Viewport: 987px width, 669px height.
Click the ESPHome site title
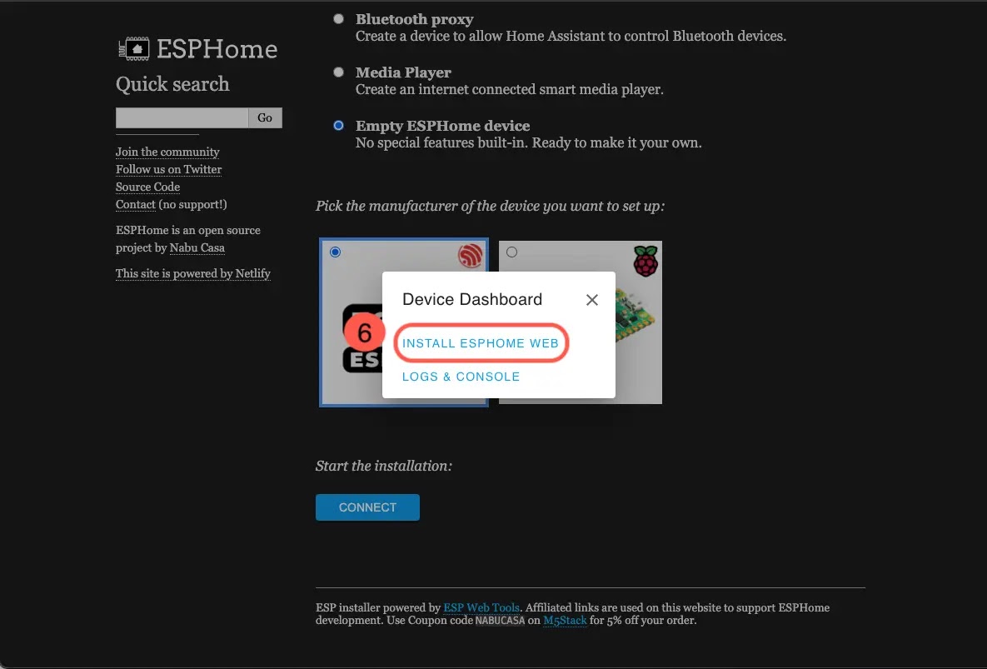pyautogui.click(x=217, y=49)
